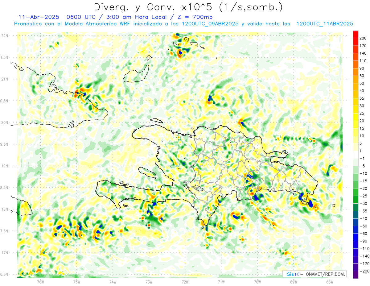Click the colorbar value '-15'
The image size is (370, 286).
364,181
